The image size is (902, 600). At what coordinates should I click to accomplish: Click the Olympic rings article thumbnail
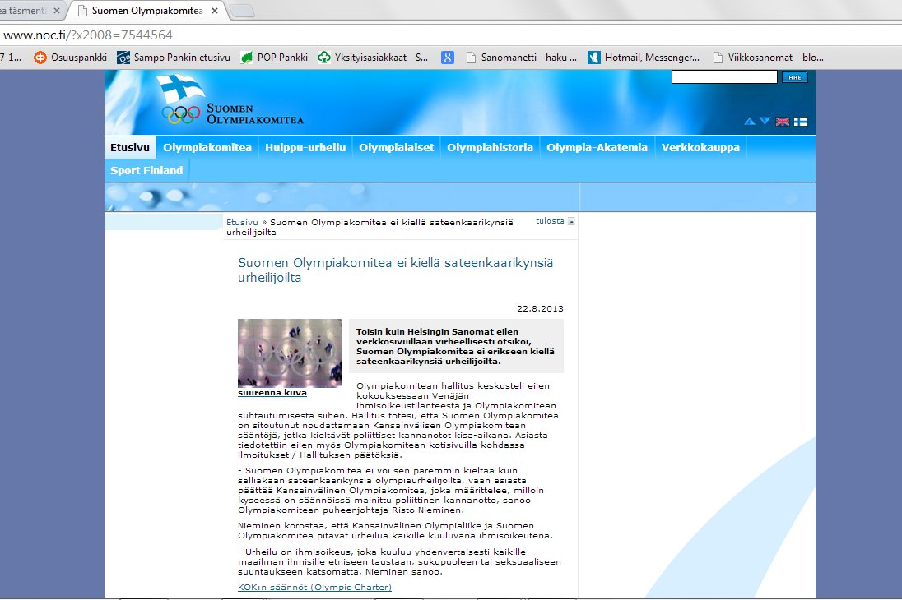coord(289,353)
